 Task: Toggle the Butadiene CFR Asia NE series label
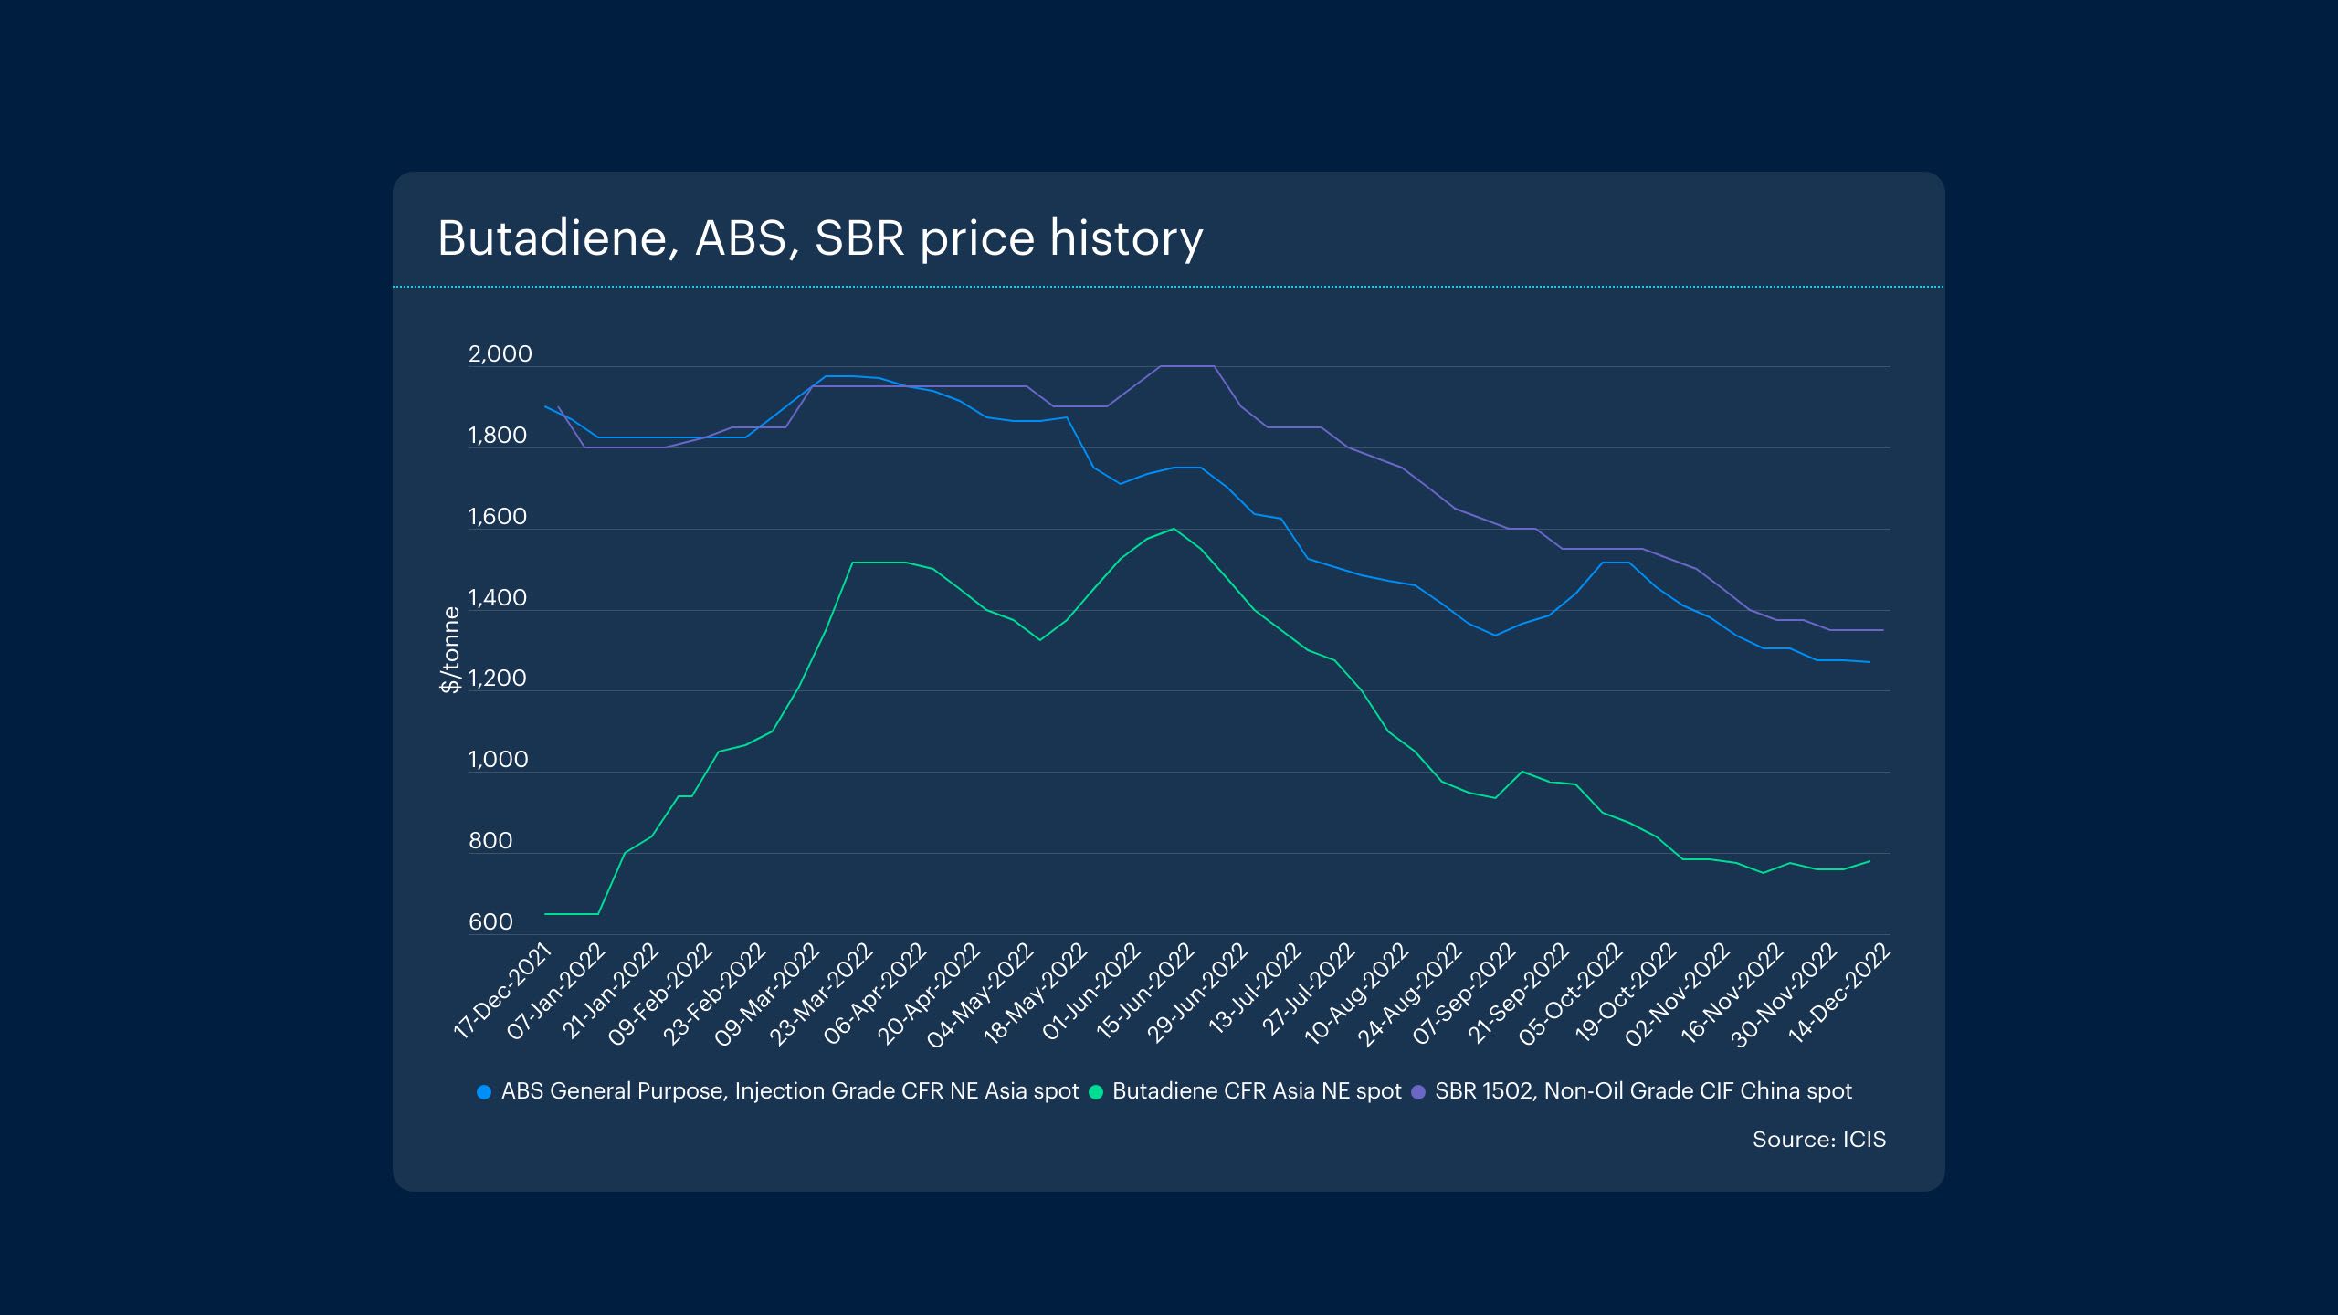1257,1091
